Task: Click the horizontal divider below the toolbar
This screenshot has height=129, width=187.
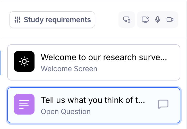Action: (x=93, y=38)
